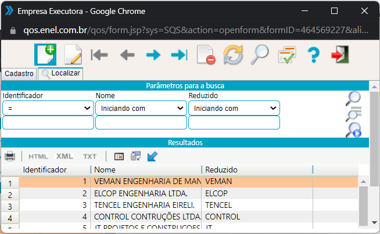Click the exit door icon in toolbar
The height and width of the screenshot is (234, 380).
[339, 55]
